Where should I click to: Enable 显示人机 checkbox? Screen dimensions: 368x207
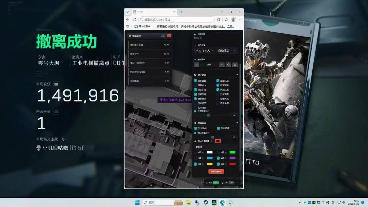pos(218,99)
